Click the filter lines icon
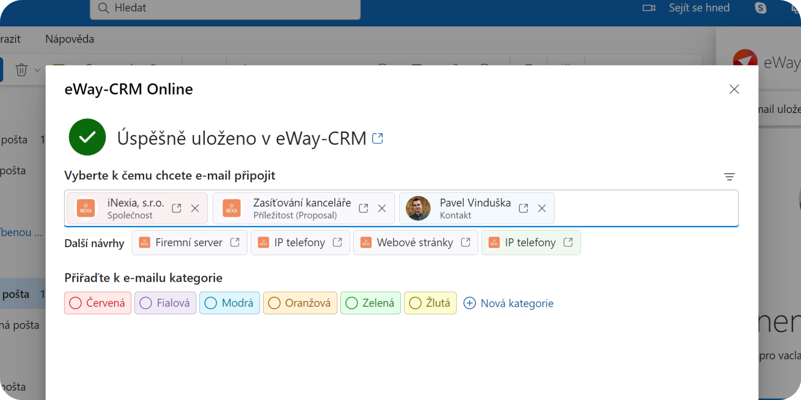 (729, 176)
